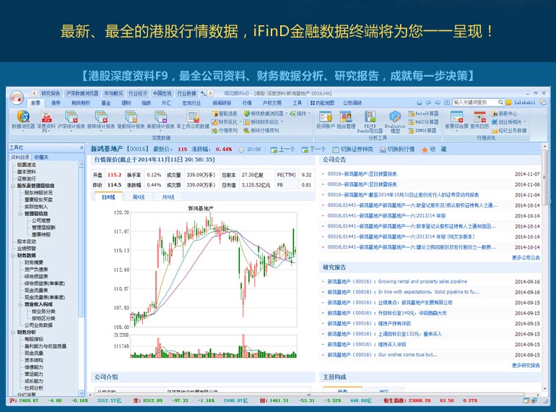The width and height of the screenshot is (556, 412).
Task: Switch to 宏观行业 ribbon tab
Action: click(191, 103)
